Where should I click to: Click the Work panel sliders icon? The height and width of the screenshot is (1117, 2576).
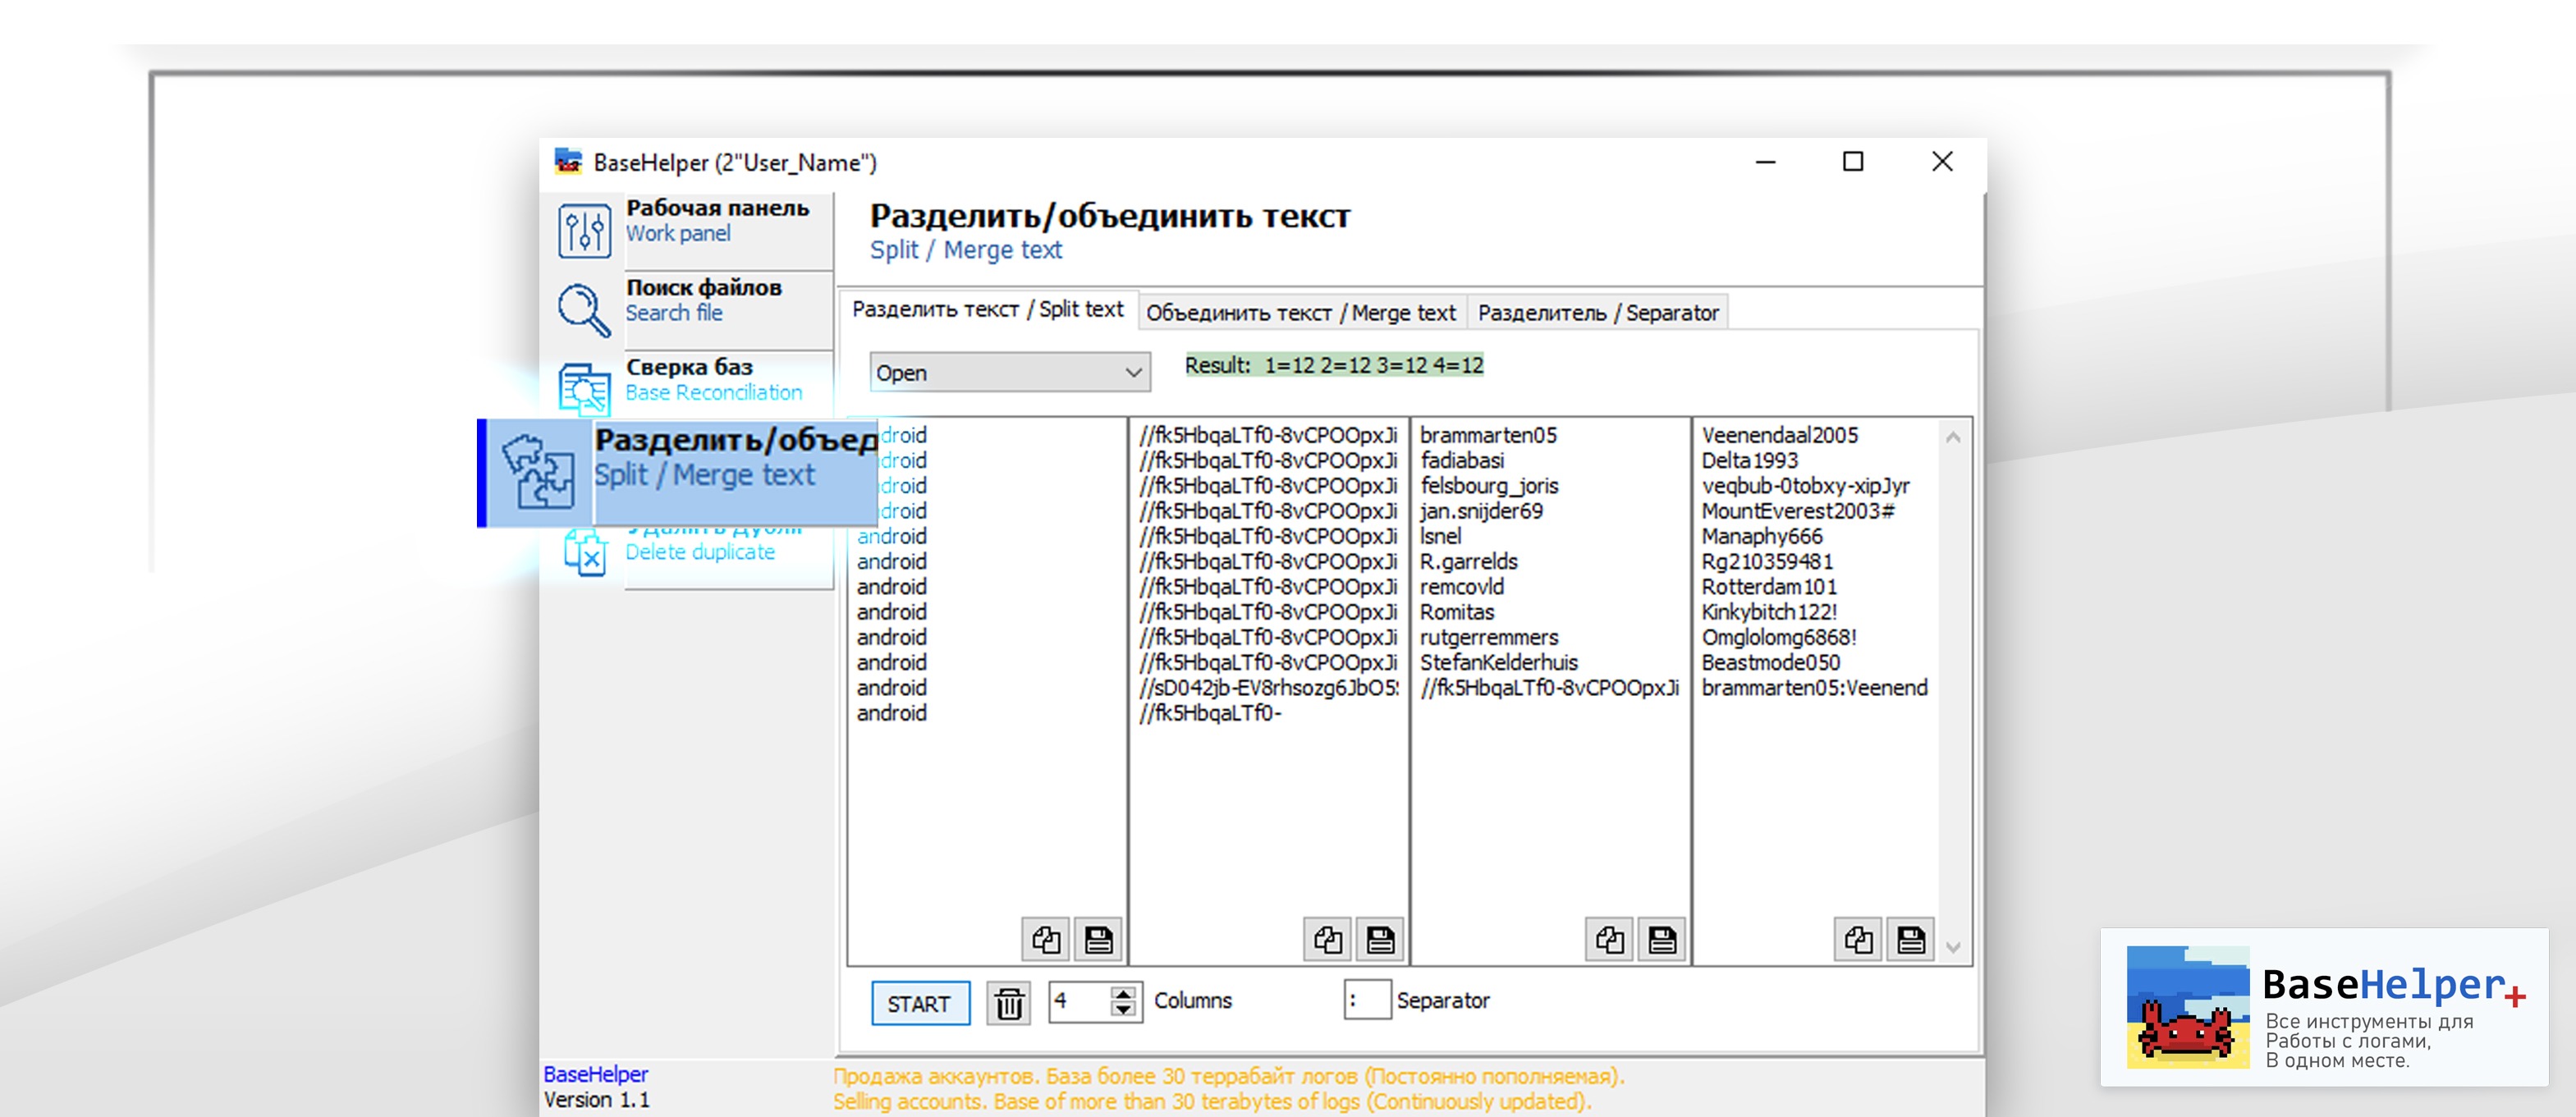pyautogui.click(x=584, y=230)
